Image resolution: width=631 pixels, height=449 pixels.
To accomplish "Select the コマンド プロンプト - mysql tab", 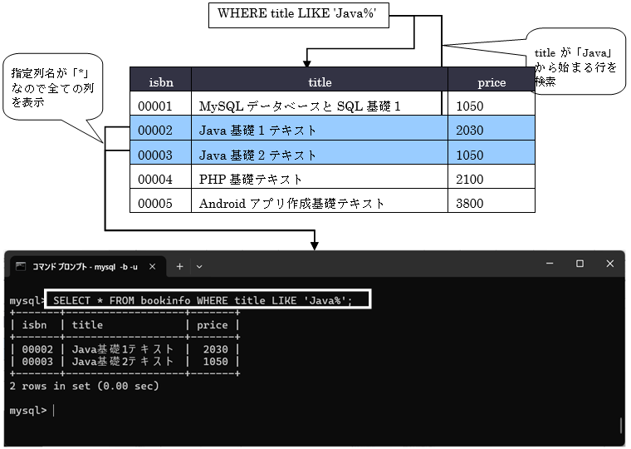I will tap(85, 267).
